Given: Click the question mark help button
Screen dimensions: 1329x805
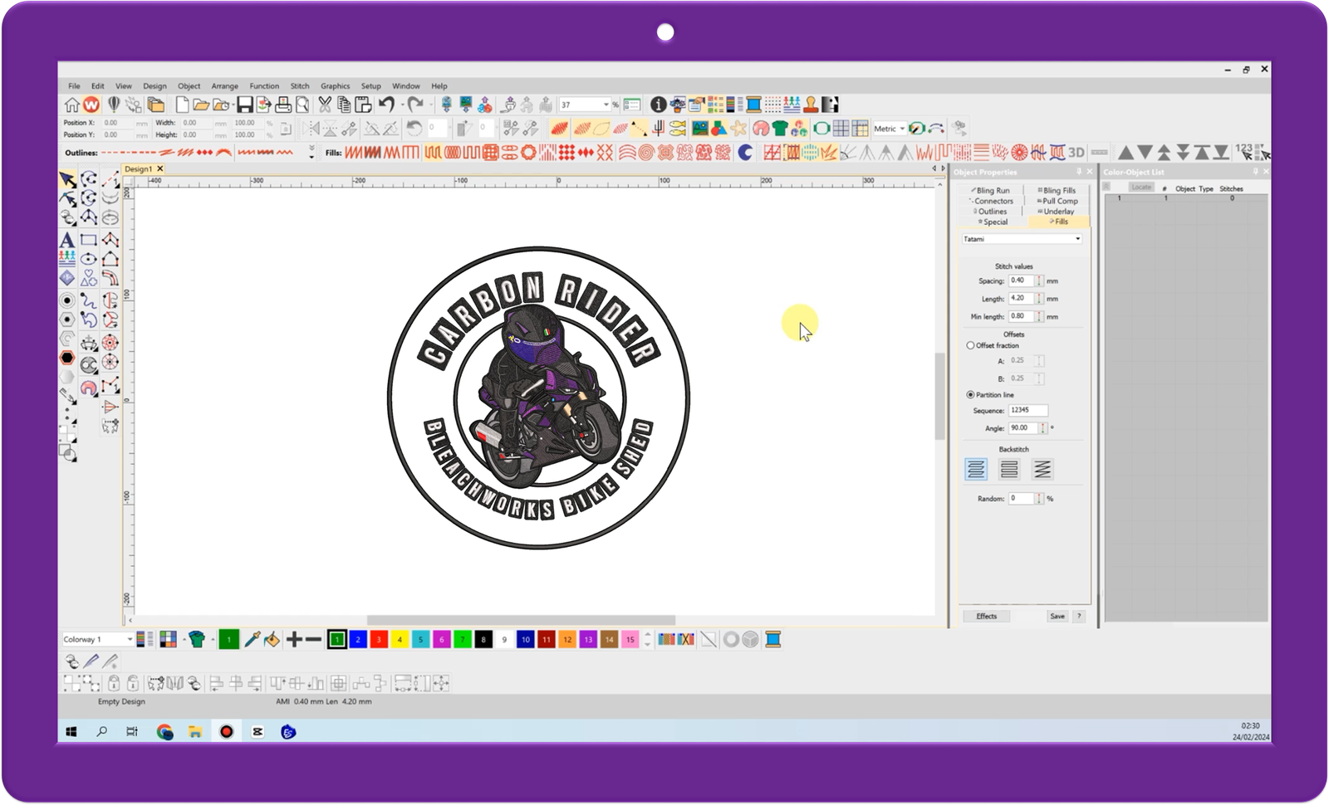Looking at the screenshot, I should click(x=1079, y=617).
